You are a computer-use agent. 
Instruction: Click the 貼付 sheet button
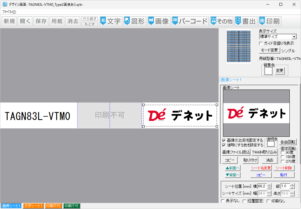[x=284, y=175]
